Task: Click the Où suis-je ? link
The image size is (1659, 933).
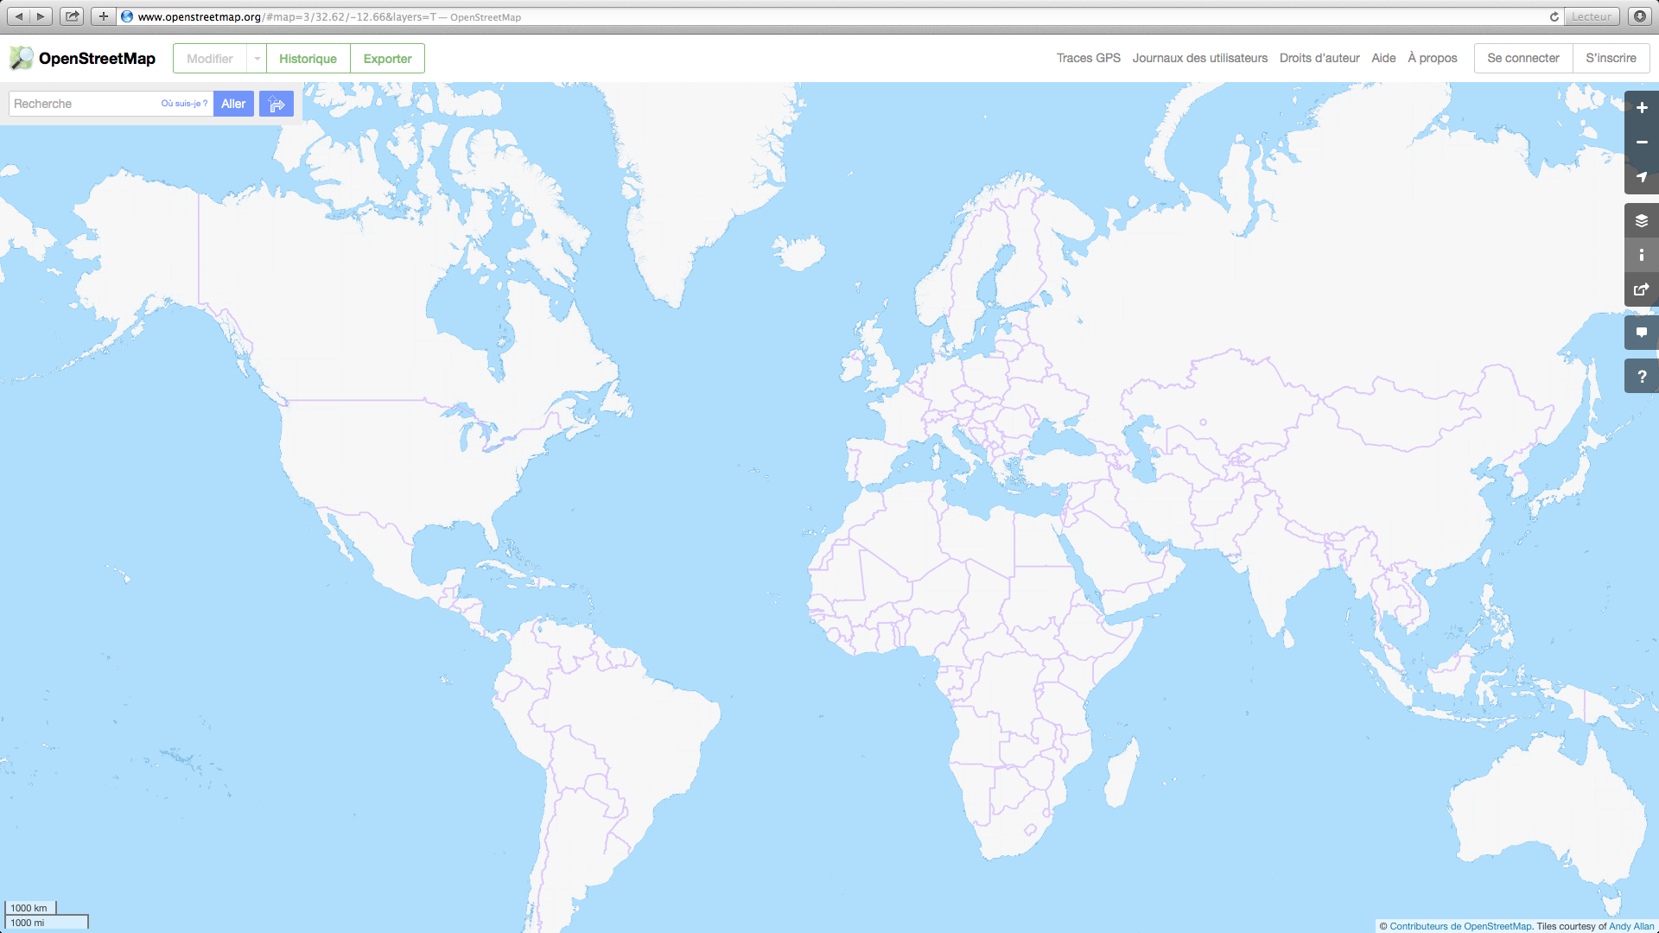Action: pos(184,104)
